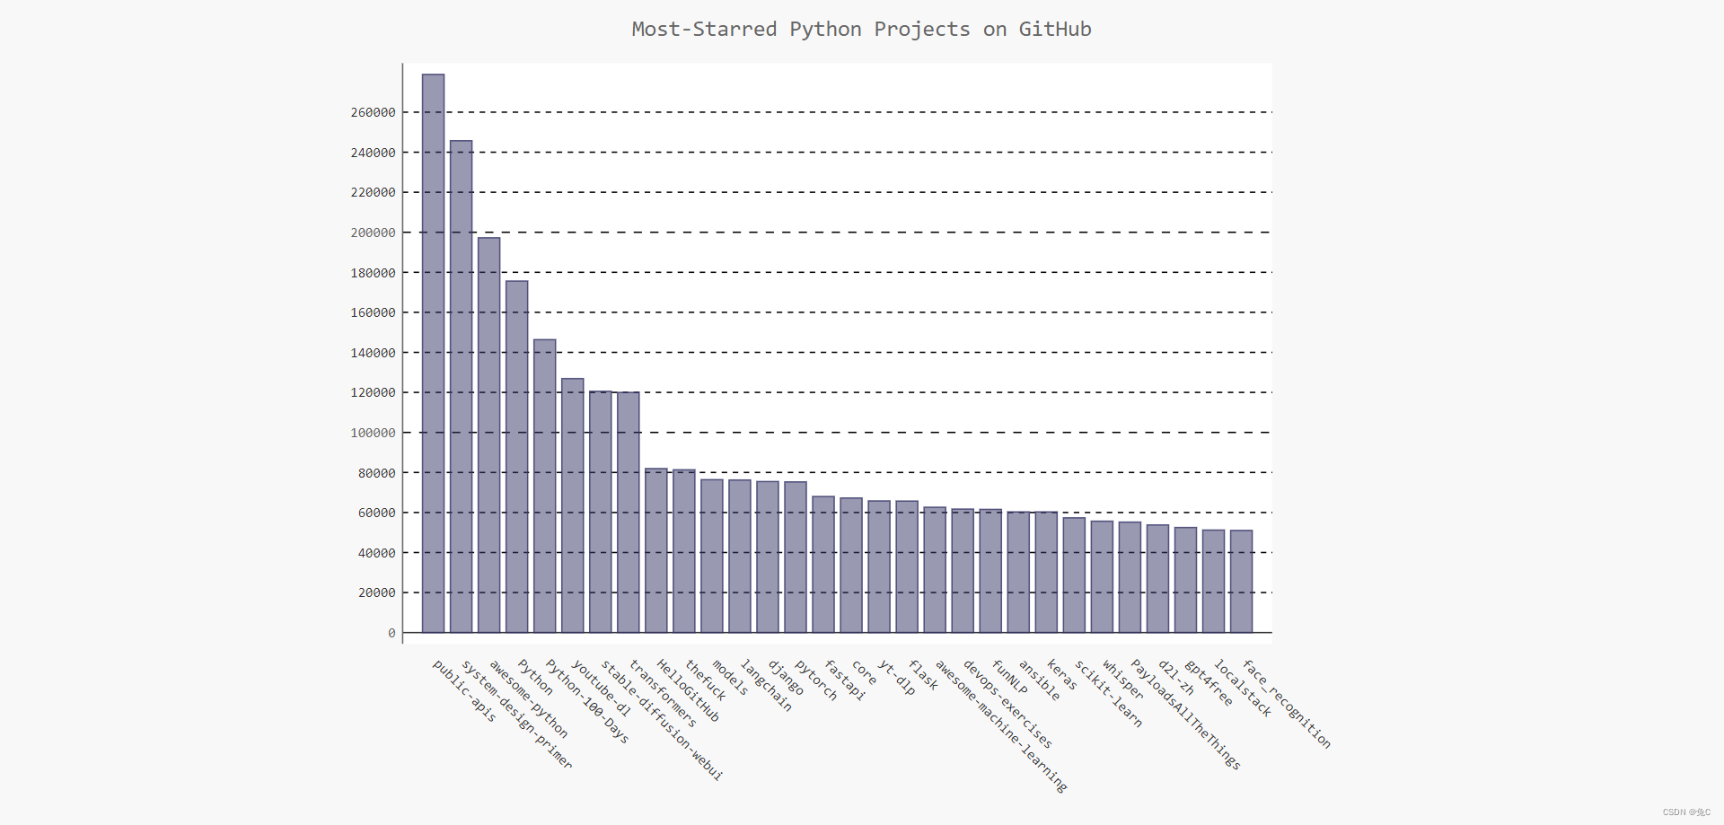1724x825 pixels.
Task: Click the 'Python-100-Days' x-axis label text
Action: coord(587,701)
